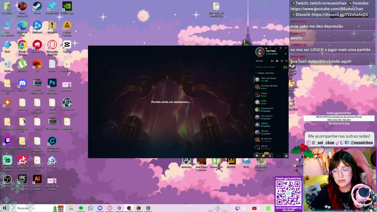
Task: Open the chat bubble icon at panel bottom
Action: 257,156
